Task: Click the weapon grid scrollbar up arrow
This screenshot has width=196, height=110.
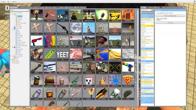Action: 138,10
